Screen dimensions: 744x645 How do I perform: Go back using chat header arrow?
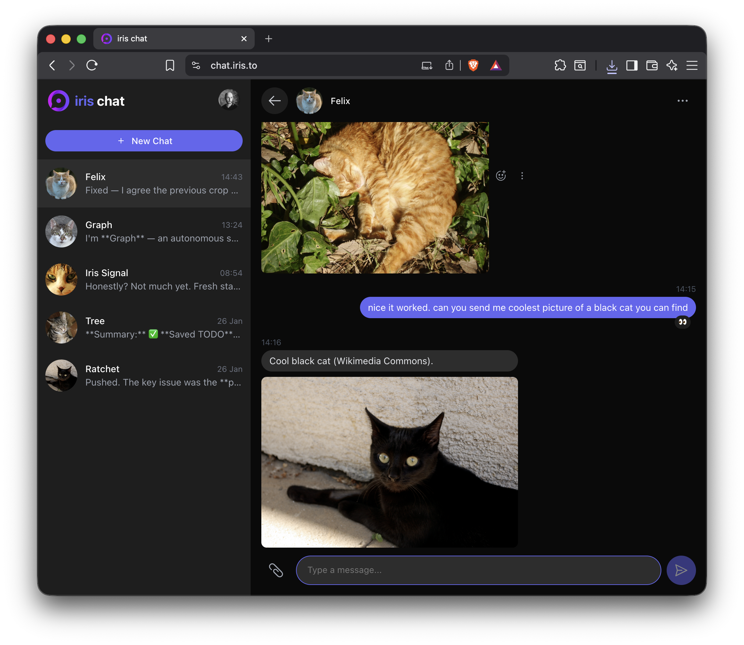click(x=275, y=101)
